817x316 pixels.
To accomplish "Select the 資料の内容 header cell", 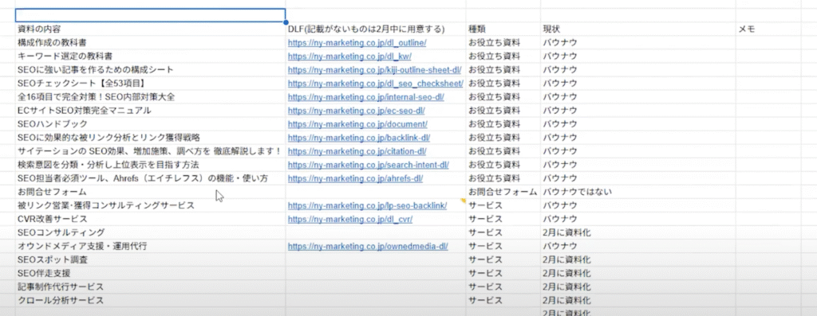I will click(151, 29).
